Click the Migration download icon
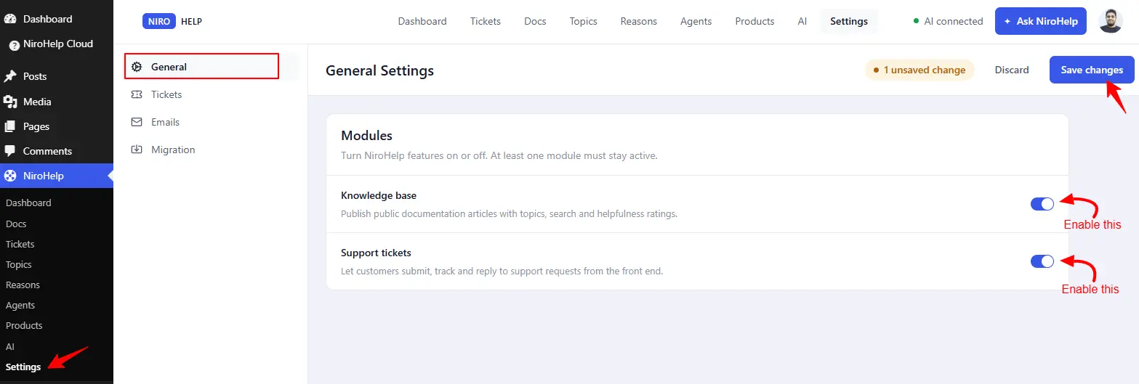The width and height of the screenshot is (1139, 384). click(x=137, y=150)
